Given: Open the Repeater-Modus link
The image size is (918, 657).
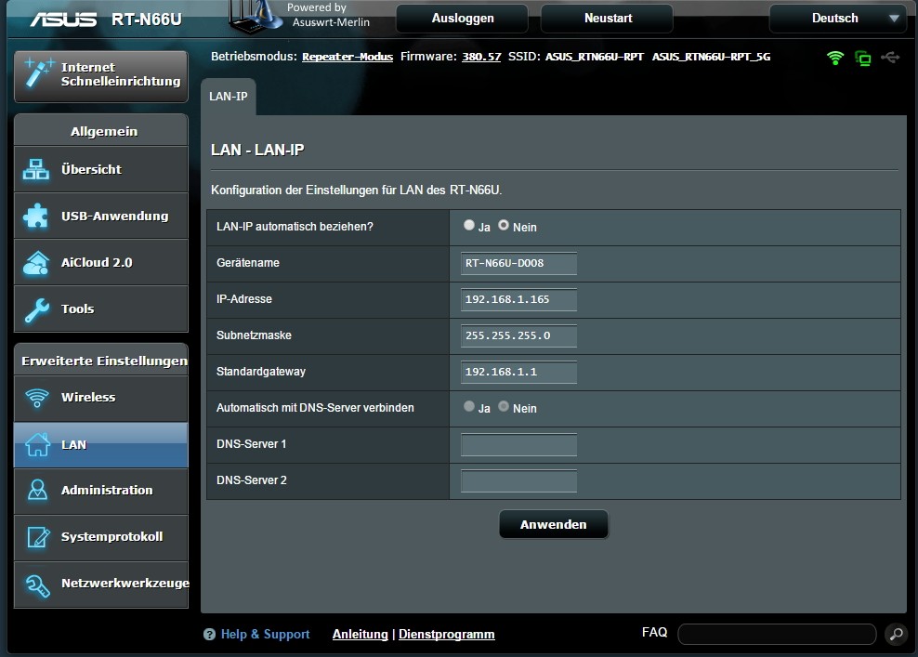Looking at the screenshot, I should click(348, 57).
